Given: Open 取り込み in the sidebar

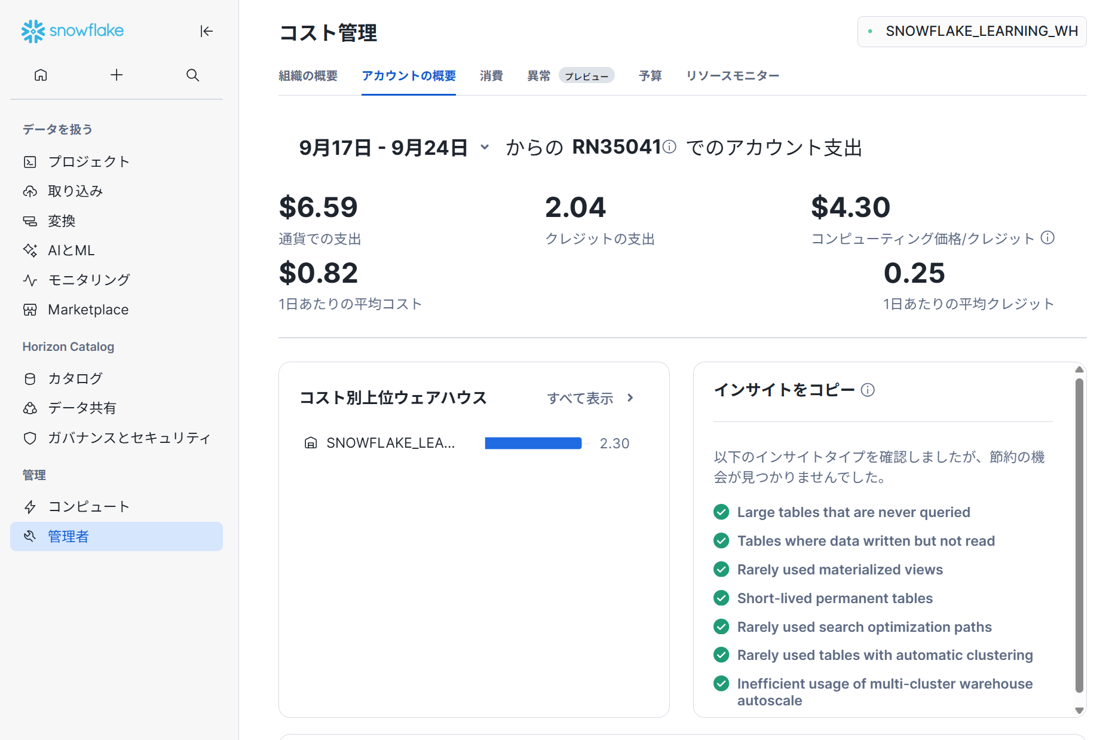Looking at the screenshot, I should click(x=117, y=191).
